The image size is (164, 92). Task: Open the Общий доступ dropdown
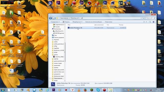click(77, 22)
